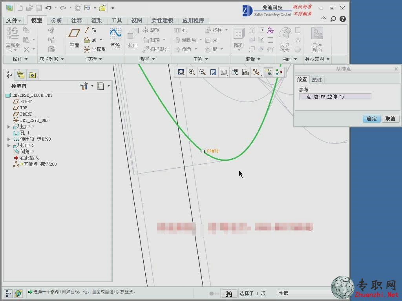
Task: Open Component Interface (元件界面)
Action: pyautogui.click(x=317, y=40)
